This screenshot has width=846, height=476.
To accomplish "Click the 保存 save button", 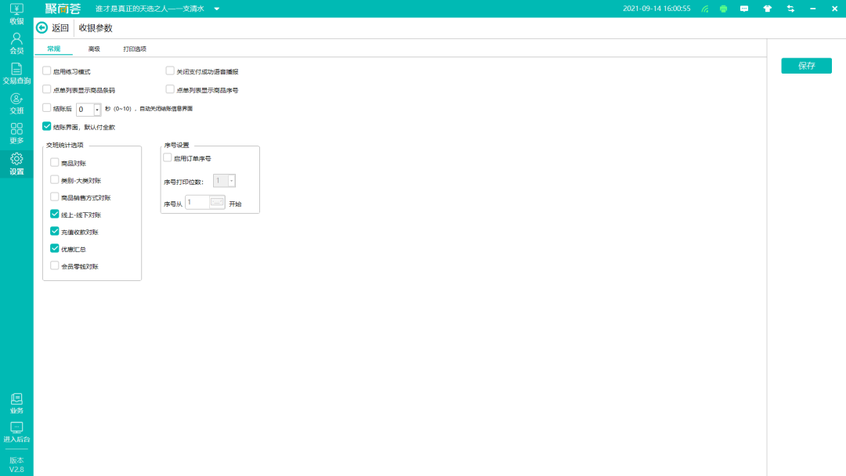I will (x=806, y=66).
